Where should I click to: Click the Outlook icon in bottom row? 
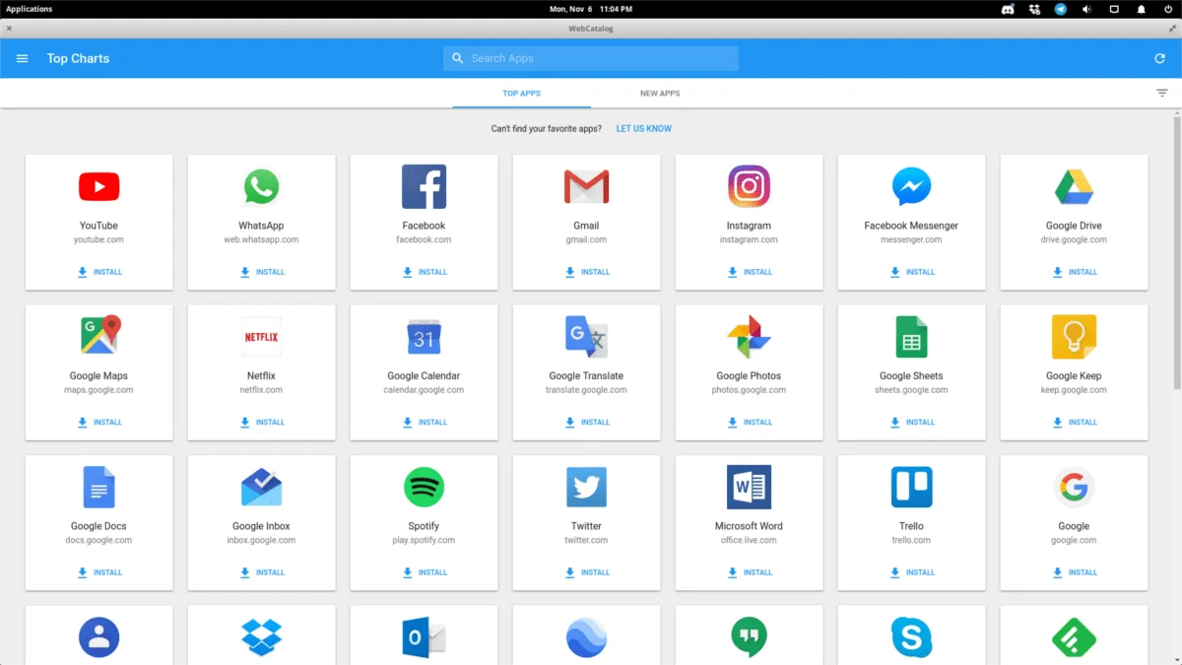424,637
